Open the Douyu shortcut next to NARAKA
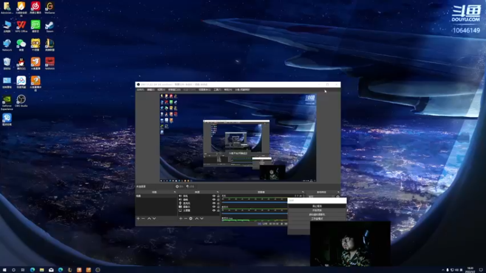 35,64
